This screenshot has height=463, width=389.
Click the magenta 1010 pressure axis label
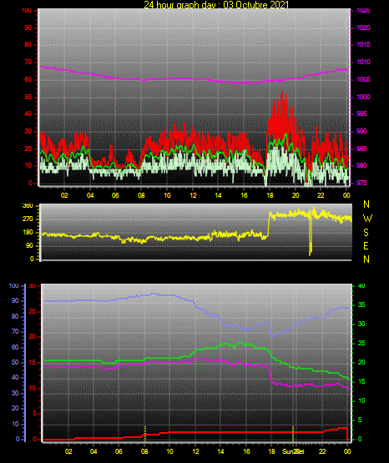(363, 62)
